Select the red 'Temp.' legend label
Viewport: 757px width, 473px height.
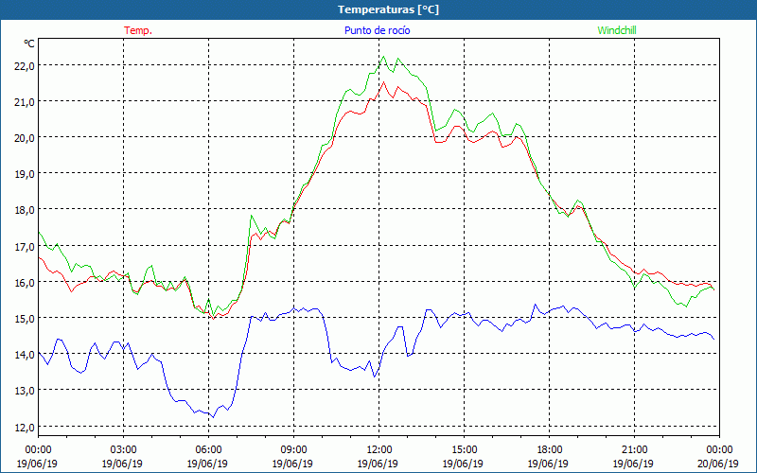138,30
